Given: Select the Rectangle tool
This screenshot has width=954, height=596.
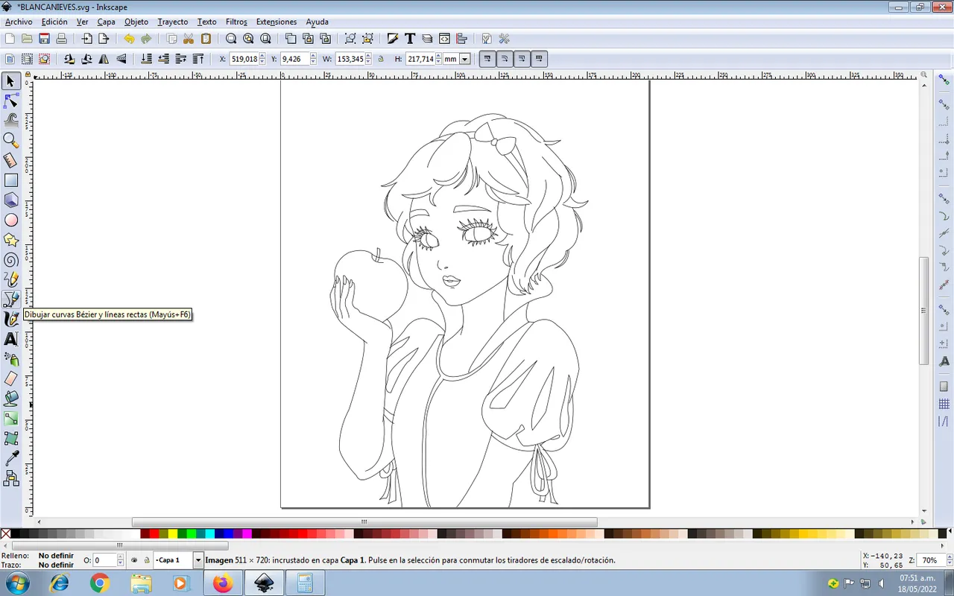Looking at the screenshot, I should tap(11, 180).
